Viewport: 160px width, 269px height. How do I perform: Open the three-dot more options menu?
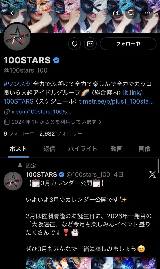pyautogui.click(x=147, y=13)
